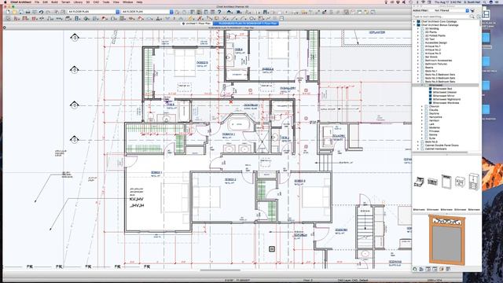The height and width of the screenshot is (283, 503).
Task: Click the horizontal scrollbar below the floor plan
Action: pos(220,270)
